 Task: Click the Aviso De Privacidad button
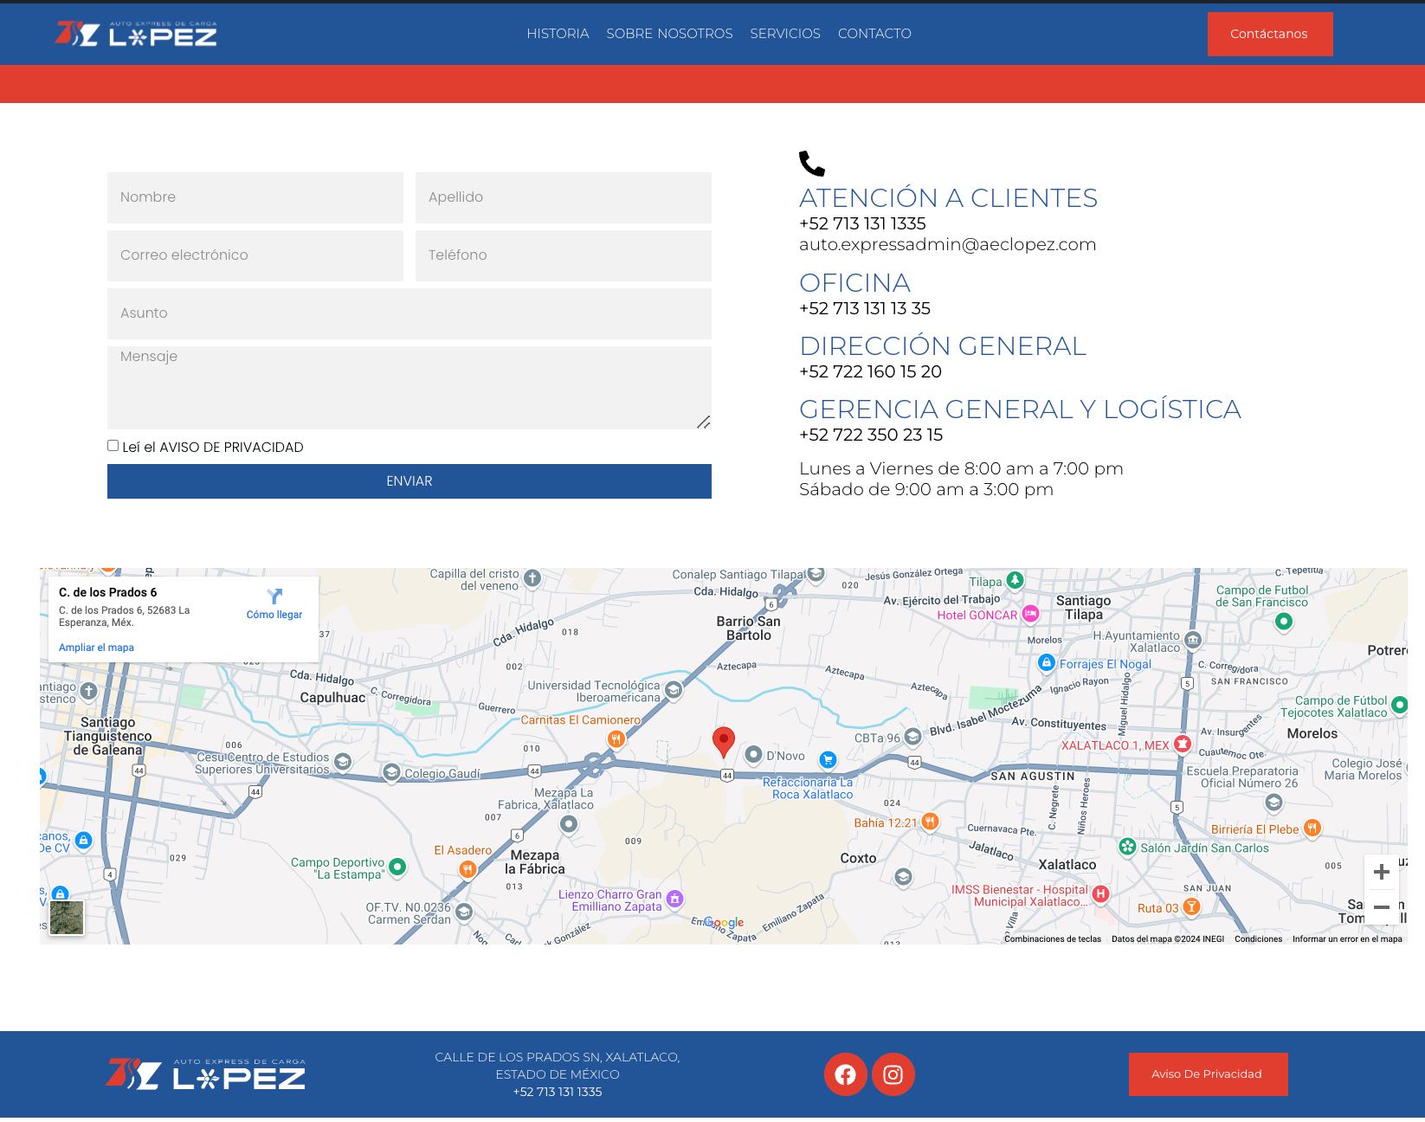[x=1207, y=1074]
